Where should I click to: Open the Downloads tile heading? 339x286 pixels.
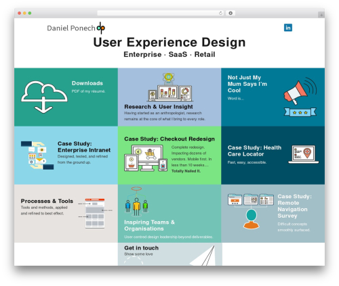pos(87,83)
